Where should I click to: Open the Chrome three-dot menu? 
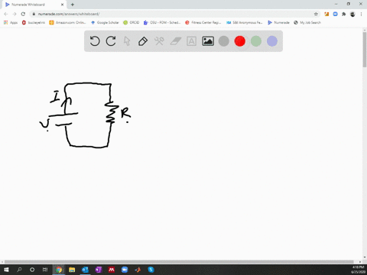[x=361, y=14]
